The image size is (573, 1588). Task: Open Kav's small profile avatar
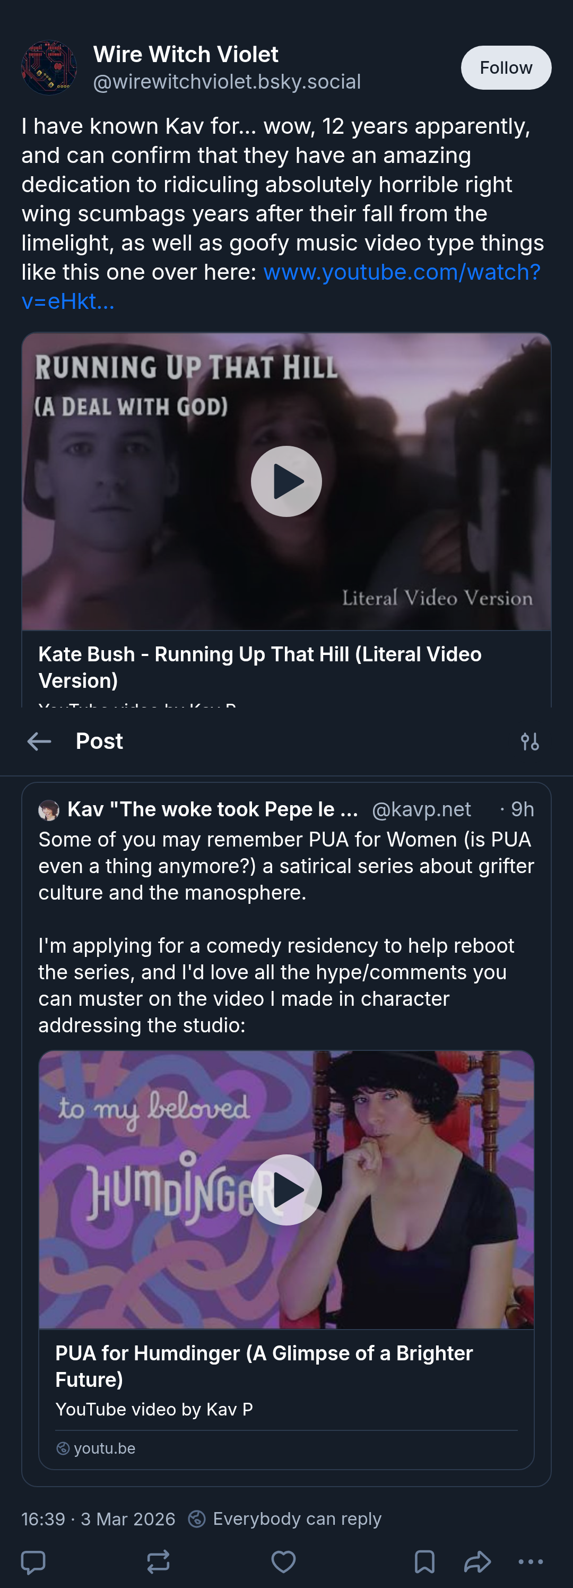49,810
